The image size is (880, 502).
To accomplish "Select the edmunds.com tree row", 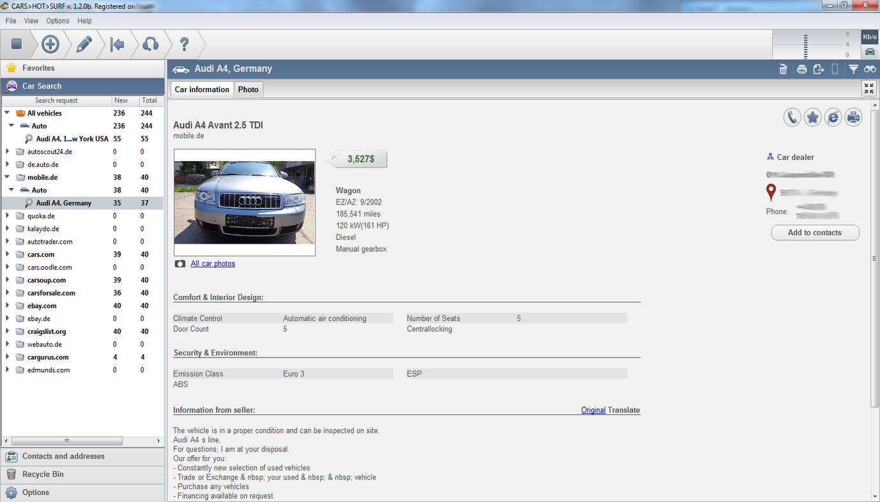I will pyautogui.click(x=83, y=370).
